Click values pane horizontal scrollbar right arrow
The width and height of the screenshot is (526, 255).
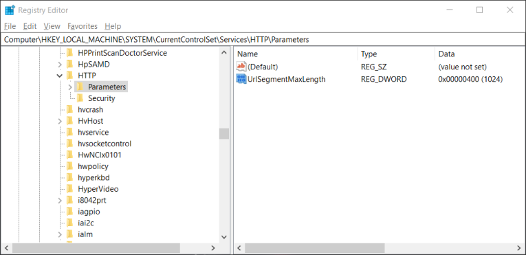click(518, 248)
